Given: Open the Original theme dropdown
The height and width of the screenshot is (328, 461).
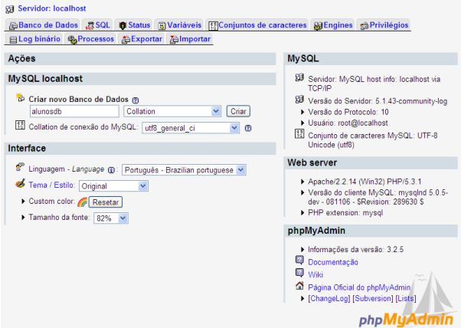Looking at the screenshot, I should click(113, 186).
